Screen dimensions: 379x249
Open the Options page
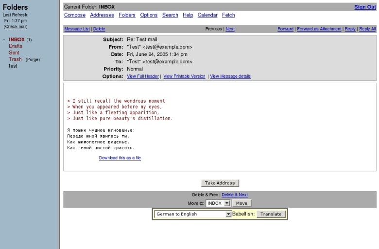tap(149, 15)
